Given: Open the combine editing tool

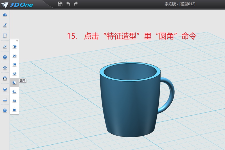Looking at the screenshot, I should click(x=5, y=89).
